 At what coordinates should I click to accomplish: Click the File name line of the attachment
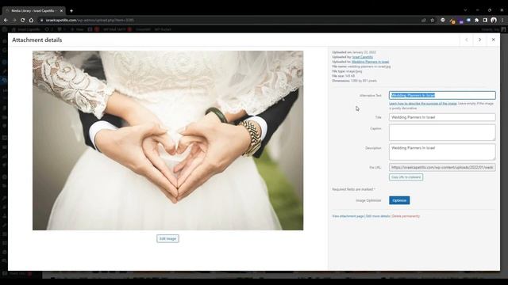(361, 66)
